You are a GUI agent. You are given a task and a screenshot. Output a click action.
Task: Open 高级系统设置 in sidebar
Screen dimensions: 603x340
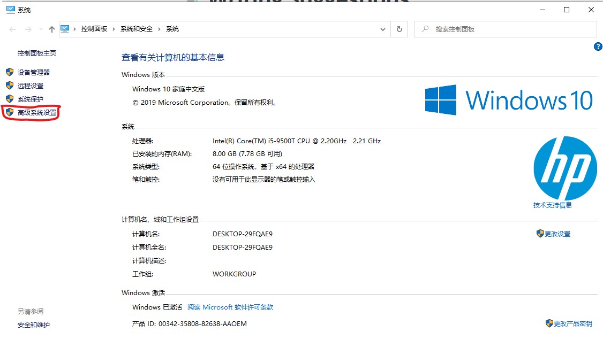(37, 112)
